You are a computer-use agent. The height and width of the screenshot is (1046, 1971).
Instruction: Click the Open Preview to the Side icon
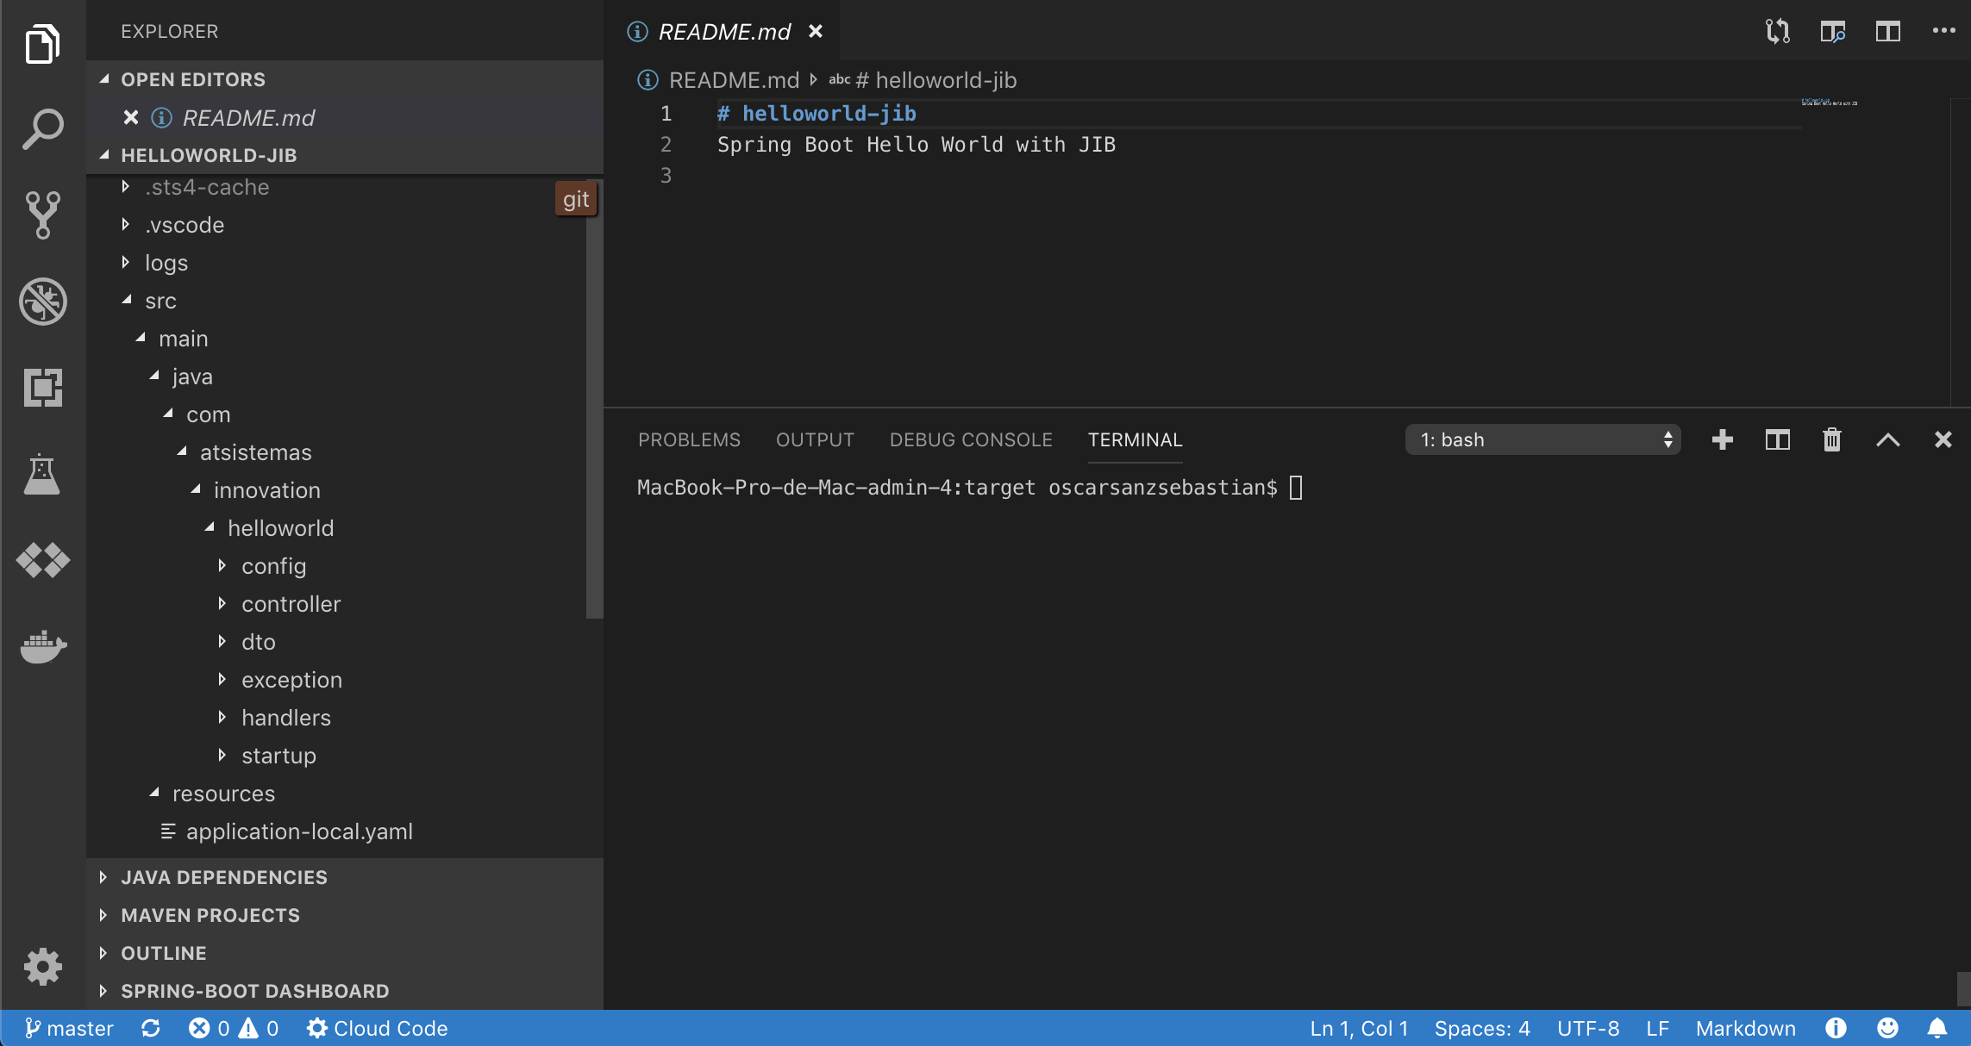coord(1832,32)
